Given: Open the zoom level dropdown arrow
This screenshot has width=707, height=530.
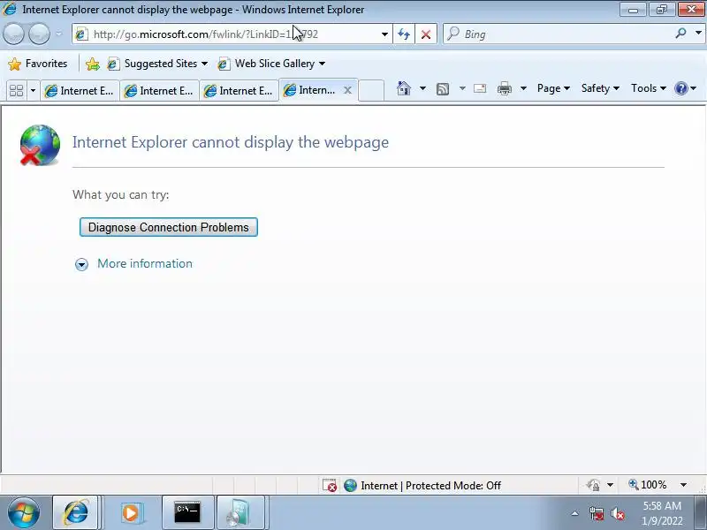Looking at the screenshot, I should tap(683, 485).
